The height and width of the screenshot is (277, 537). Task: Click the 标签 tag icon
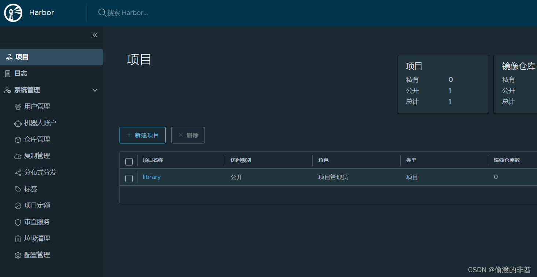(x=18, y=189)
